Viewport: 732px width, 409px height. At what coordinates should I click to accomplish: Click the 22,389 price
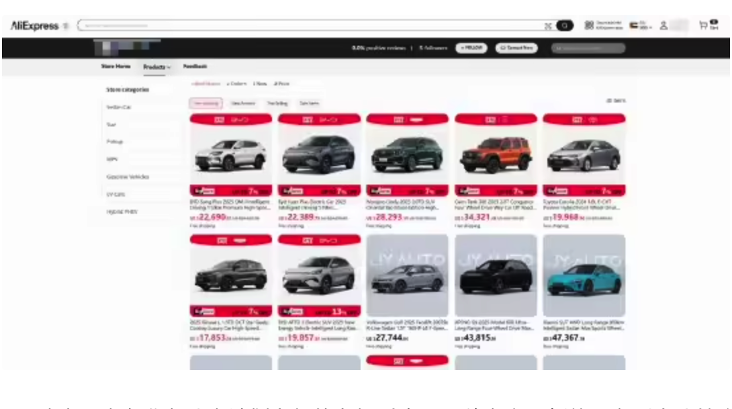(x=298, y=218)
